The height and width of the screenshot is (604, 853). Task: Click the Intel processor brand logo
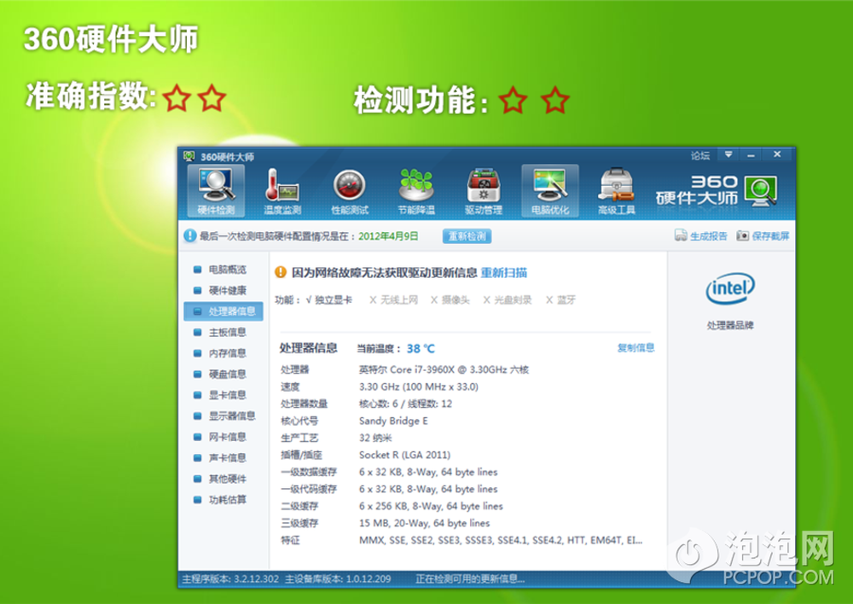point(730,288)
